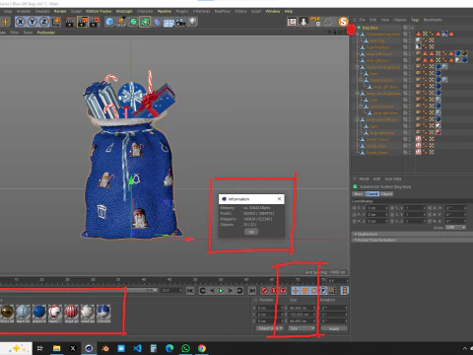
Task: Open the Object Manager Bookmarks menu
Action: point(433,20)
